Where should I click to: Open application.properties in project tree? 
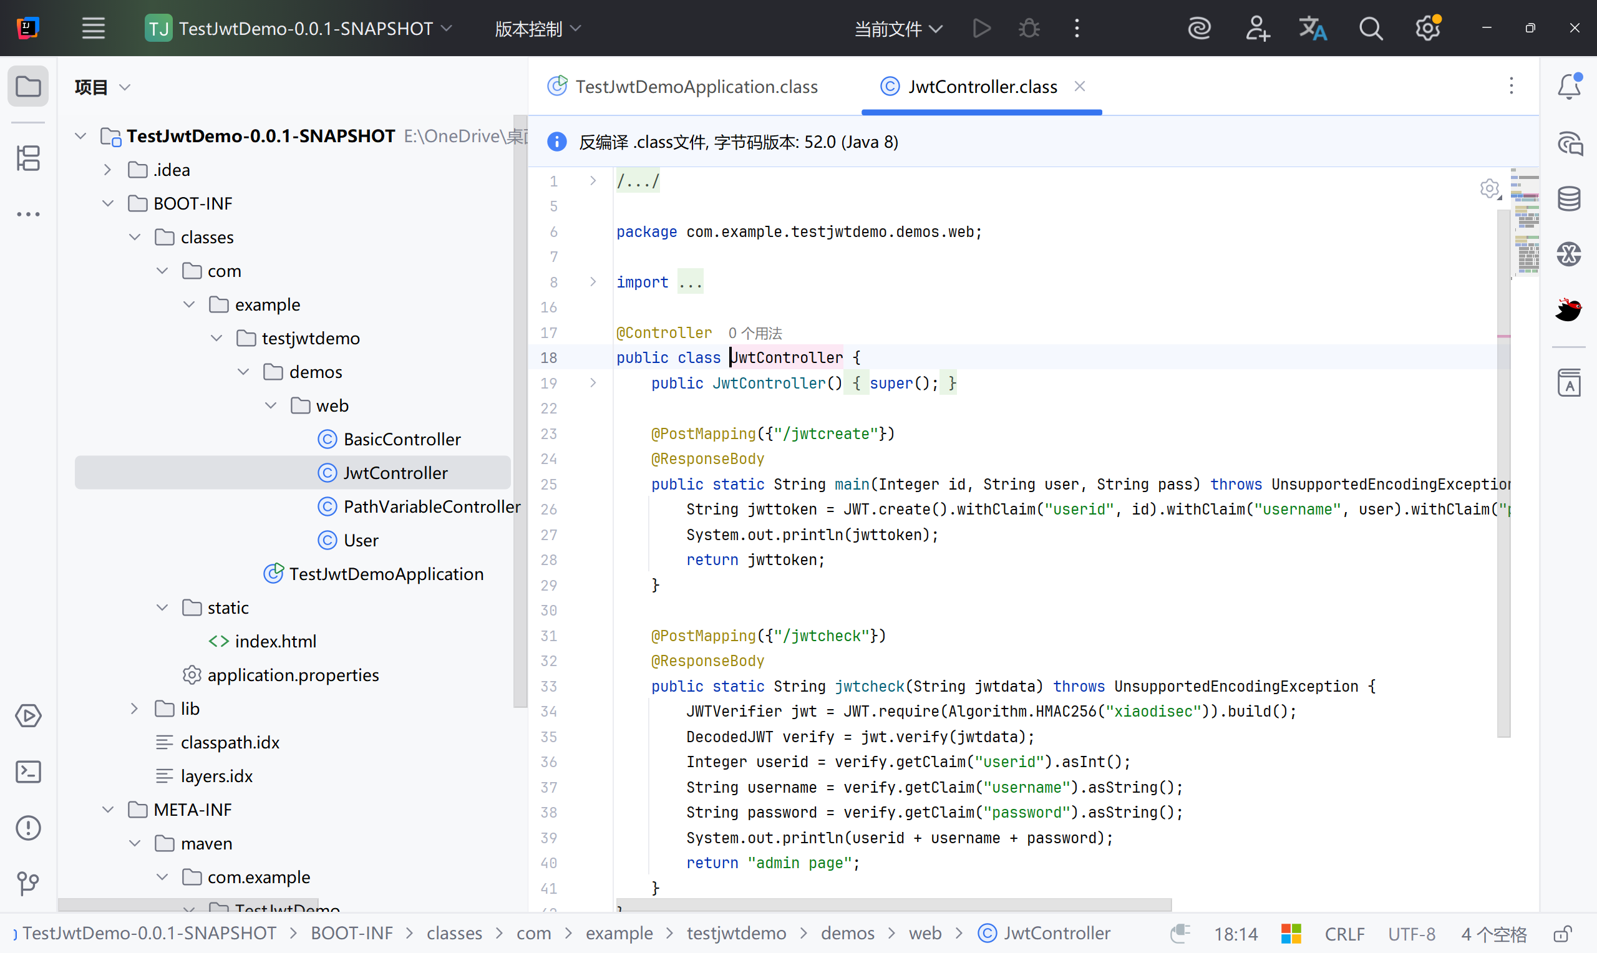(293, 675)
